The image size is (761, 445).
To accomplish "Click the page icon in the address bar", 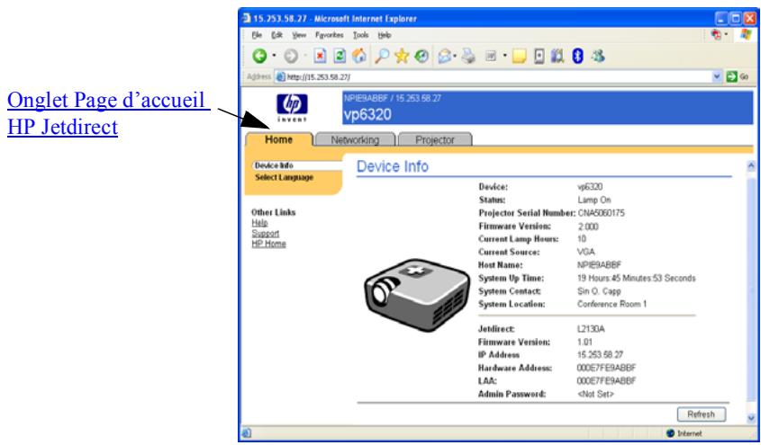I will [x=280, y=76].
